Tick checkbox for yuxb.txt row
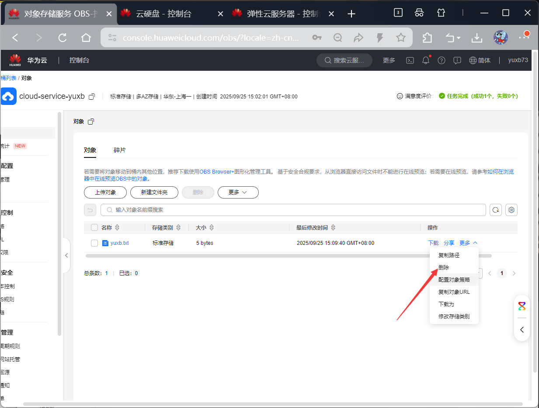 click(x=94, y=243)
